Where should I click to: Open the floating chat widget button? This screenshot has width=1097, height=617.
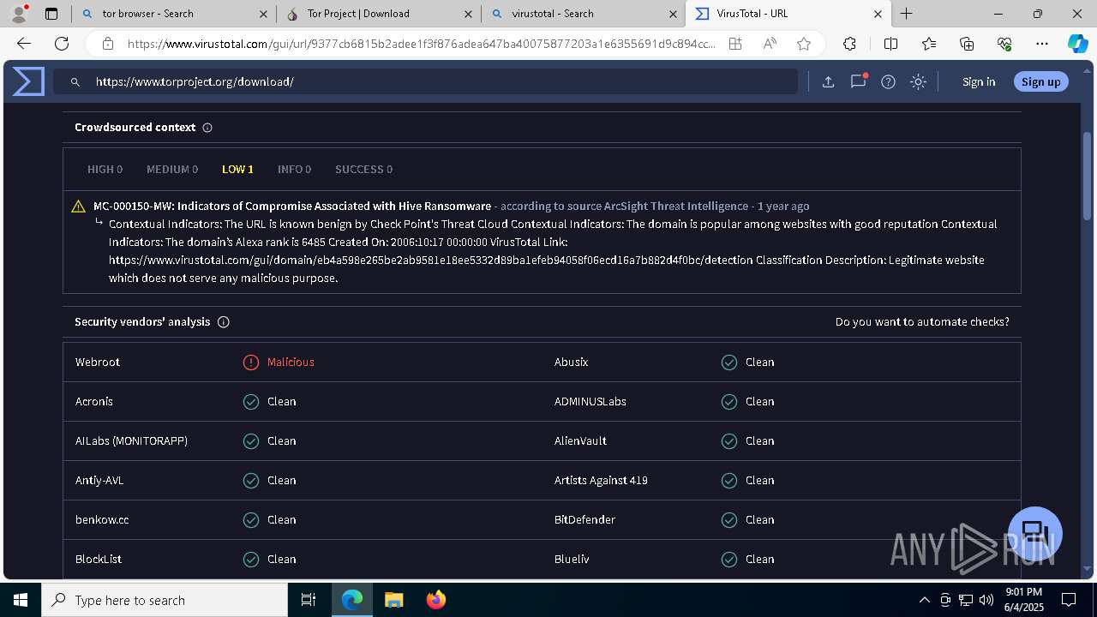click(x=1035, y=533)
